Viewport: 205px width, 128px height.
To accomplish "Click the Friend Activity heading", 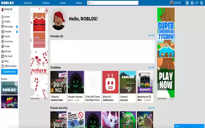I will point(59,108).
